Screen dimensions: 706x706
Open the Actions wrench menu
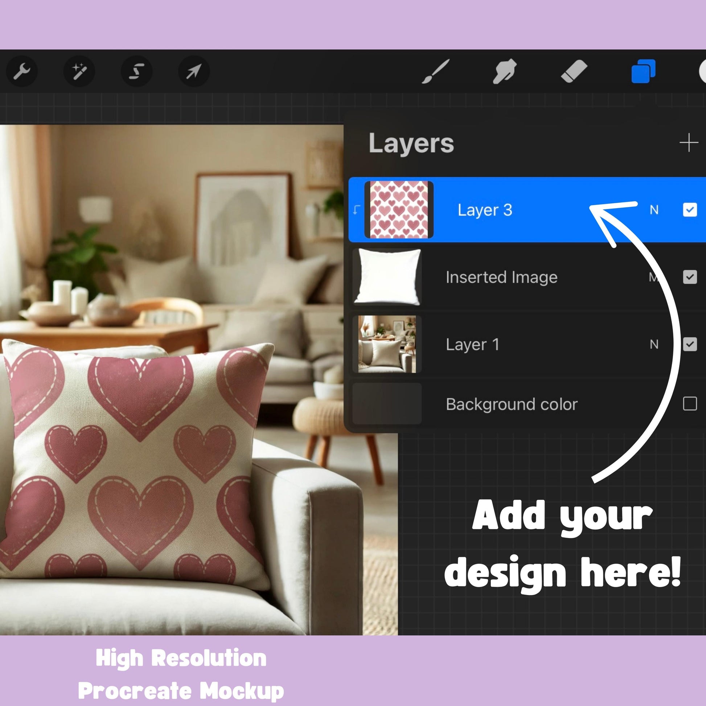pyautogui.click(x=22, y=71)
